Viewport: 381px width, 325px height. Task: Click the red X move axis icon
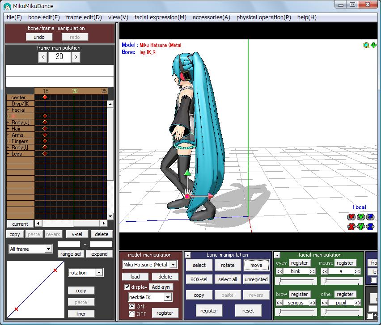click(351, 227)
